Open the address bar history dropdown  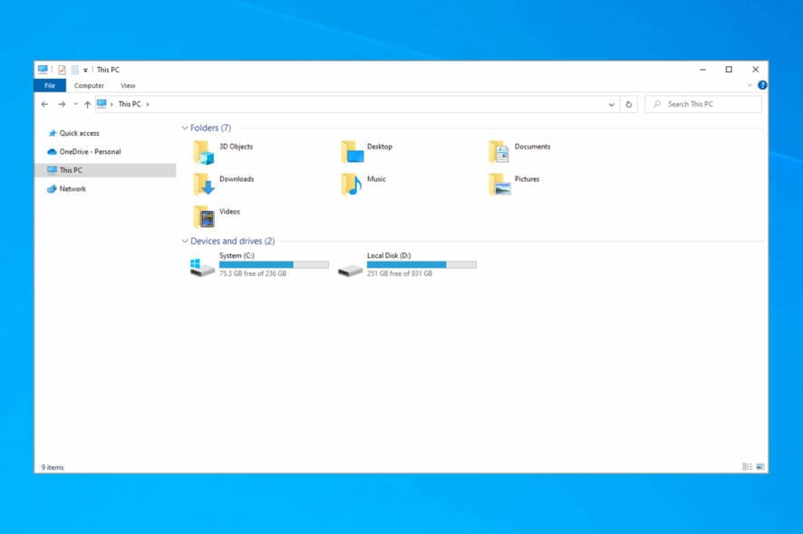click(611, 104)
